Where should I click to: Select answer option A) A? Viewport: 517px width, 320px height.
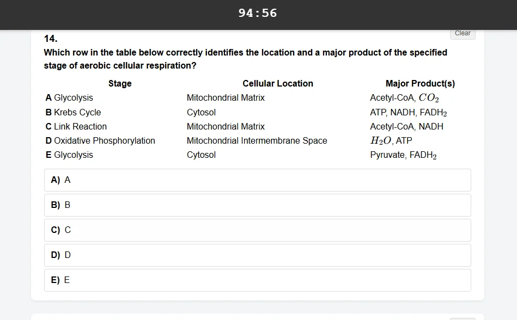click(258, 180)
